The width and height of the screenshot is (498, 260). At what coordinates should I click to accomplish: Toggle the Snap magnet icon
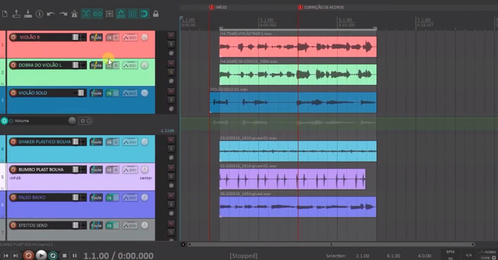(144, 14)
